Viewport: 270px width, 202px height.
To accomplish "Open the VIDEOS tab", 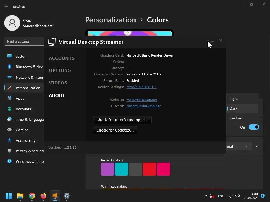I will point(58,83).
